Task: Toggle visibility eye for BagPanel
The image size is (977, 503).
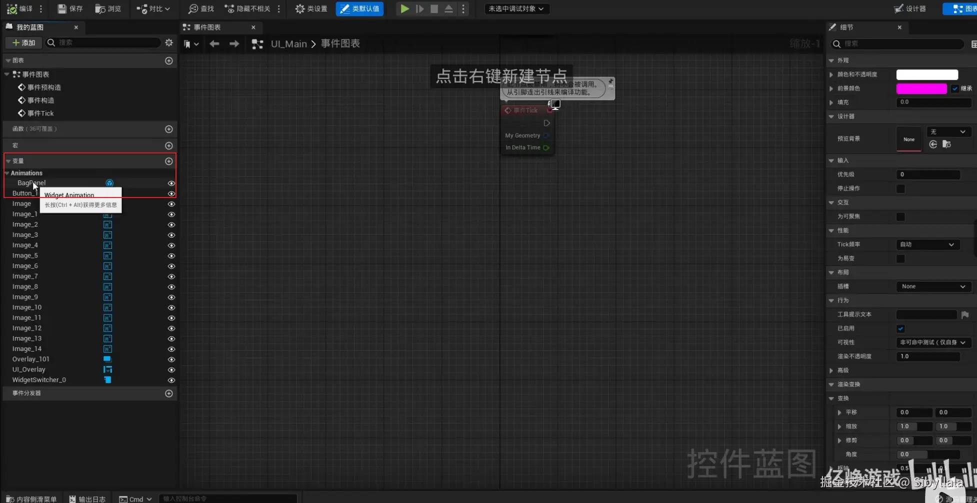Action: (171, 183)
